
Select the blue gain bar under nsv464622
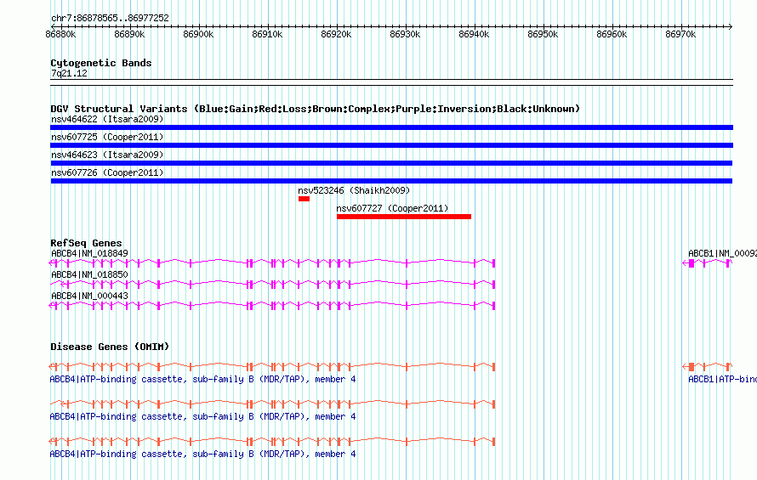(x=391, y=127)
